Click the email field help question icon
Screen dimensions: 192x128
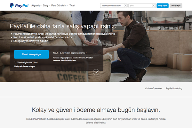(x=125, y=5)
